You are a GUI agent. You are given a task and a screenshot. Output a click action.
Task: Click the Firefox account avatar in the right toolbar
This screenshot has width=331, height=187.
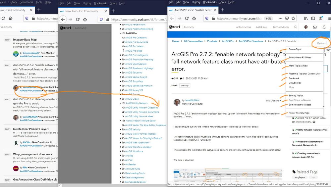(320, 18)
